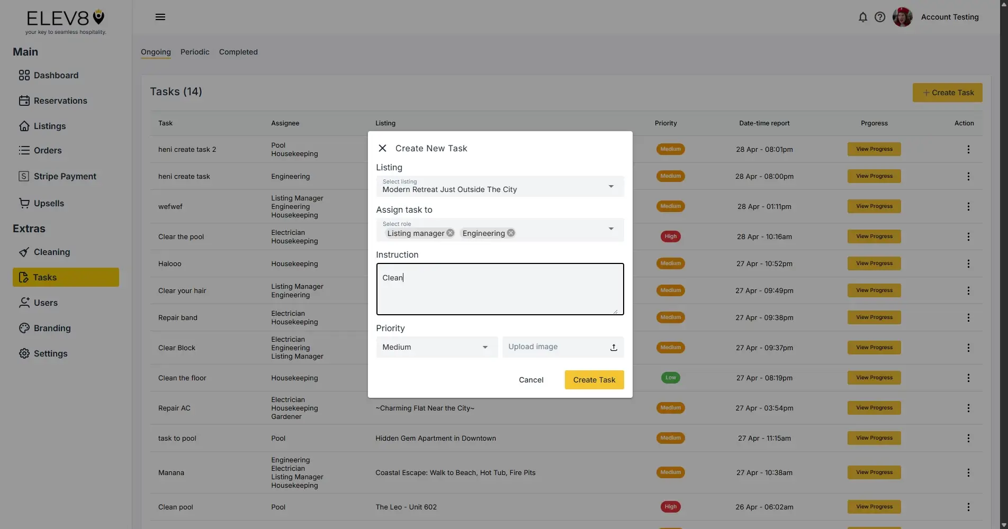
Task: Go to Stripe Payment
Action: click(65, 176)
